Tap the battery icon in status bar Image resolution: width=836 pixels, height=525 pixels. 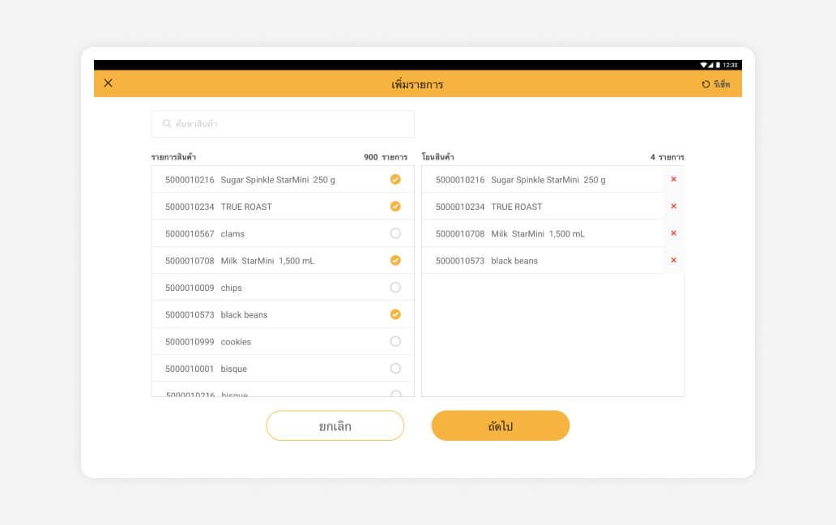click(x=718, y=65)
